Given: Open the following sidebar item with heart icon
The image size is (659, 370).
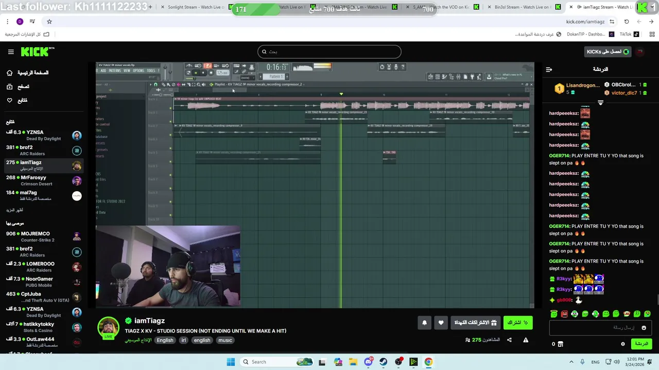Looking at the screenshot, I should (17, 100).
